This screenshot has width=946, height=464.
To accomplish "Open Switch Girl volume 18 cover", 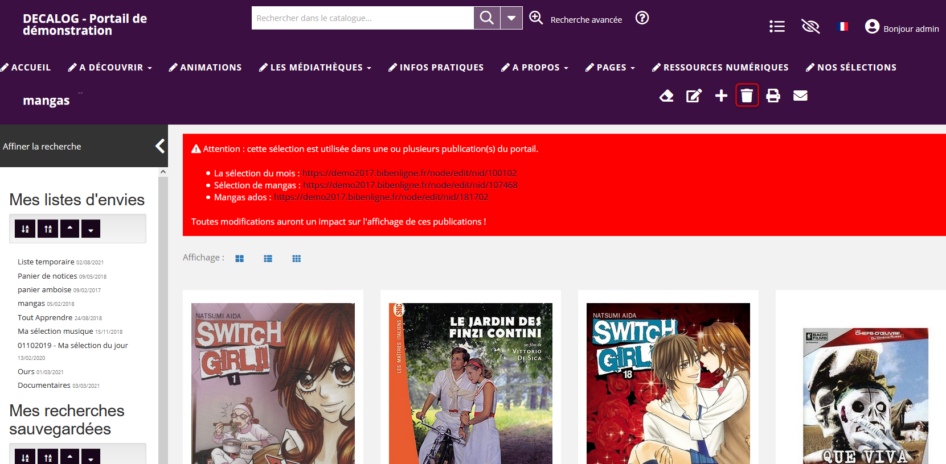I will pos(668,383).
